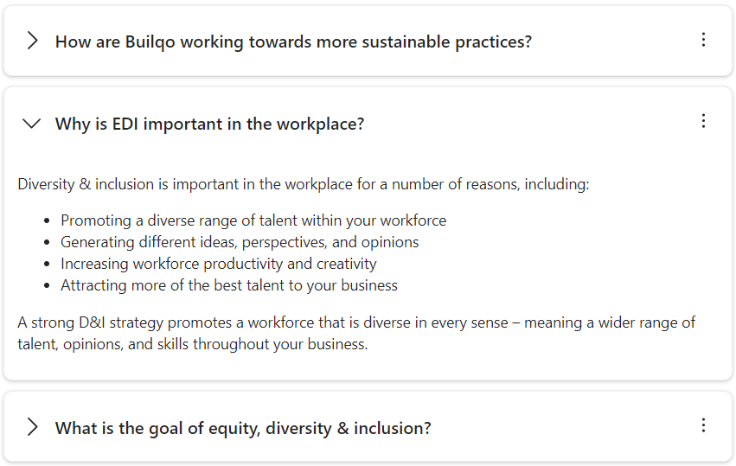
Task: Expand the equity, diversity & inclusion goal question
Action: pos(32,427)
